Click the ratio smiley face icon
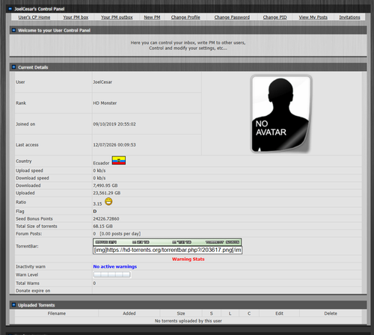The width and height of the screenshot is (374, 335). [108, 201]
